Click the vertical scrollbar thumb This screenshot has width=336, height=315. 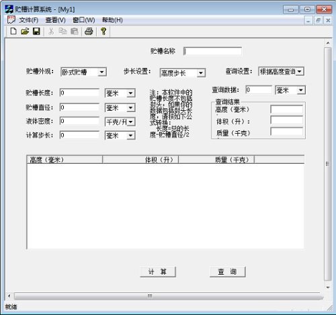tap(328, 164)
